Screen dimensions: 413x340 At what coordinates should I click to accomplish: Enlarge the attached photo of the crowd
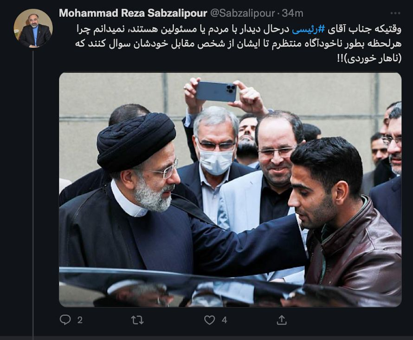coord(230,190)
